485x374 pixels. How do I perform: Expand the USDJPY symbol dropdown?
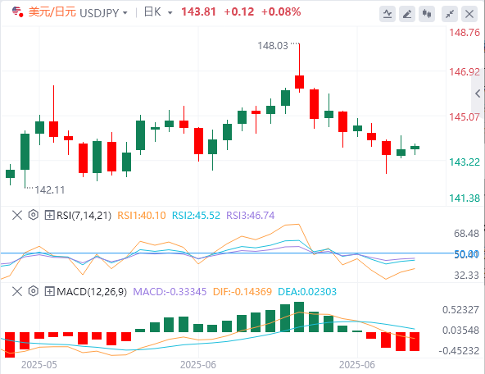click(x=125, y=13)
